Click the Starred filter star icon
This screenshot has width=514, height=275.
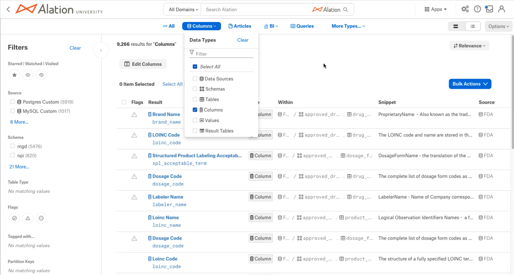[14, 75]
